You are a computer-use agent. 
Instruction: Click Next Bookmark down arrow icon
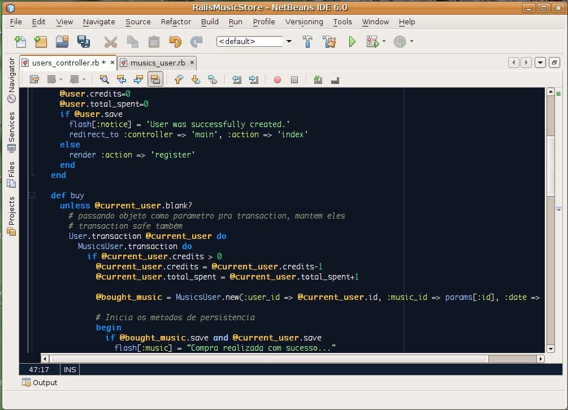coord(196,80)
